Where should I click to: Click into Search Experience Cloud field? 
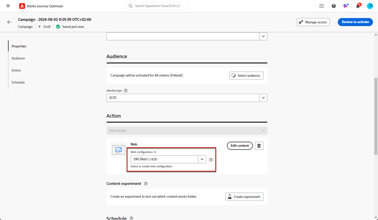[157, 6]
